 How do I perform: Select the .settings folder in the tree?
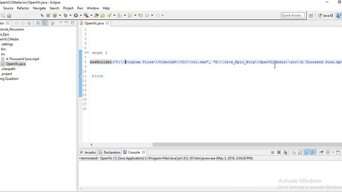pos(7,44)
